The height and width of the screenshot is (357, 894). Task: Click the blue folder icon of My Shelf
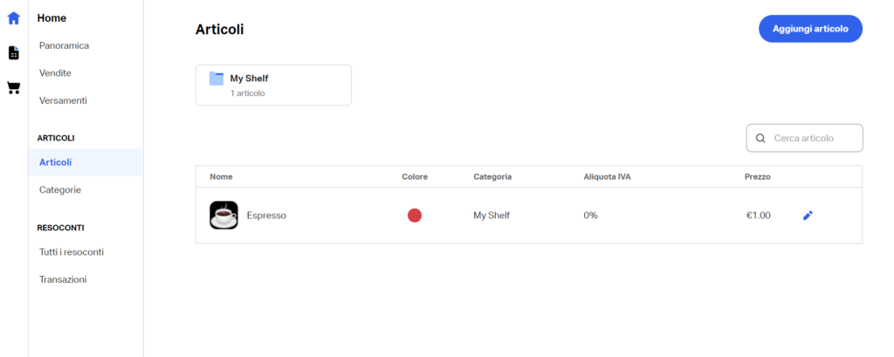pos(217,79)
